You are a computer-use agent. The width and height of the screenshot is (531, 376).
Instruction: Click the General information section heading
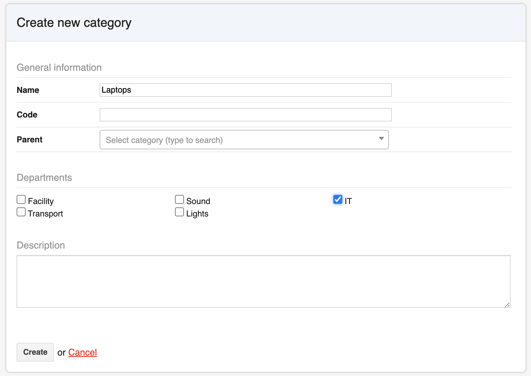[x=59, y=68]
